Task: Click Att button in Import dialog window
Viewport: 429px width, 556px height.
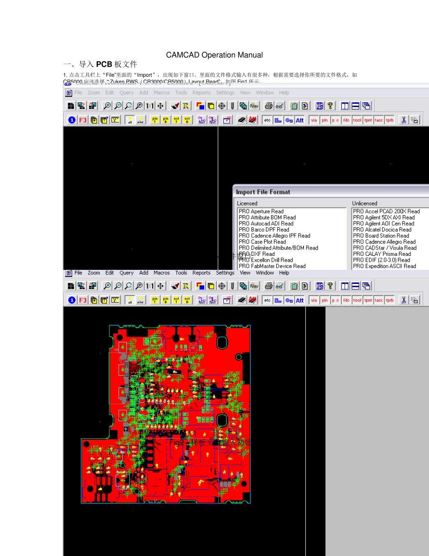Action: (299, 120)
